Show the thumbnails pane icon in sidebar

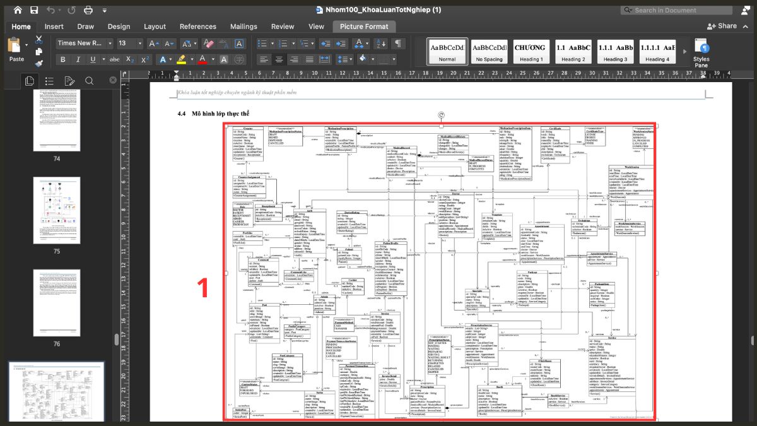pyautogui.click(x=30, y=81)
